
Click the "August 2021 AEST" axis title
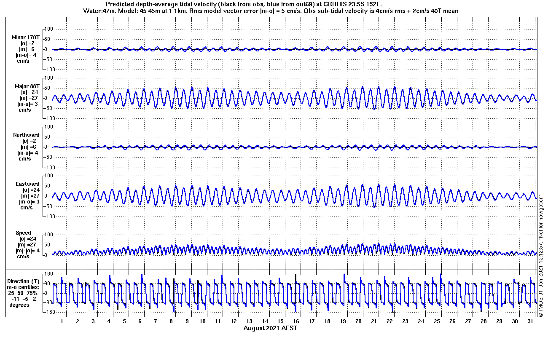tap(270, 328)
